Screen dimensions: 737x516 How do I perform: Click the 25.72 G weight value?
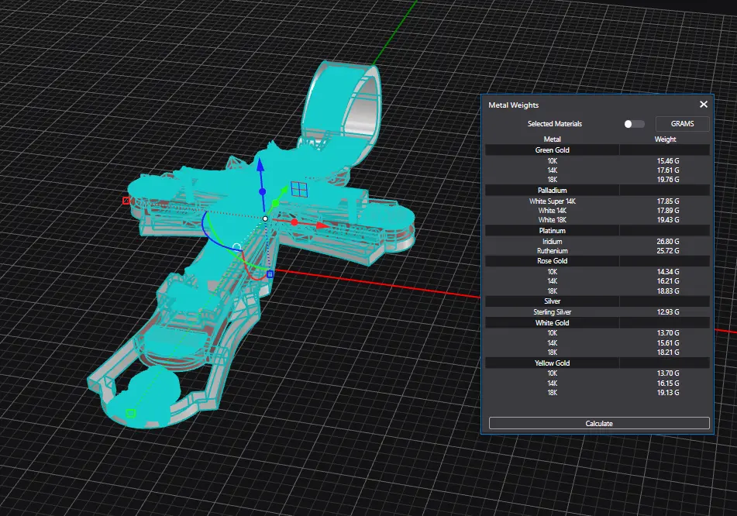point(668,251)
